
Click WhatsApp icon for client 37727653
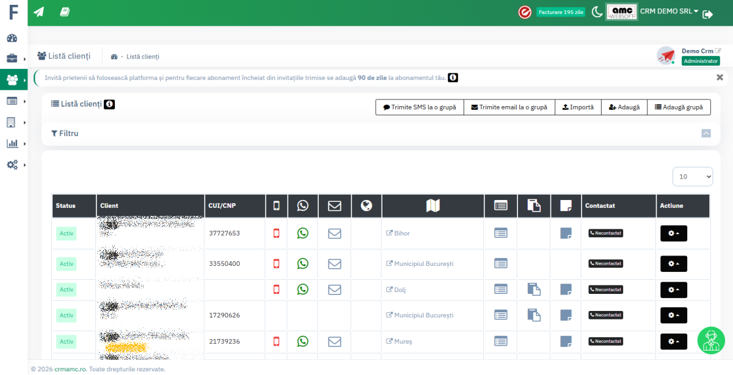pos(302,233)
